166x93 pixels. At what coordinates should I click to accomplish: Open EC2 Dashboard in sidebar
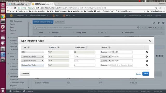16,21
